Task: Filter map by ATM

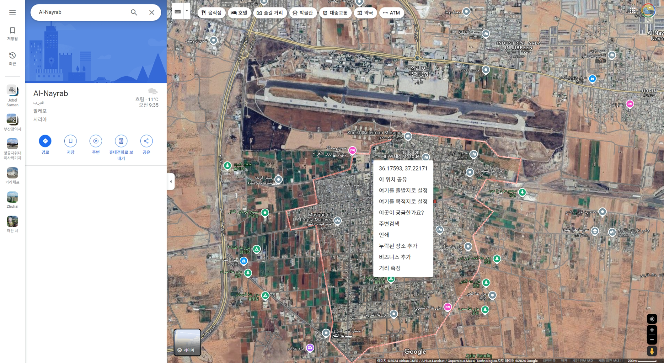Action: 391,13
